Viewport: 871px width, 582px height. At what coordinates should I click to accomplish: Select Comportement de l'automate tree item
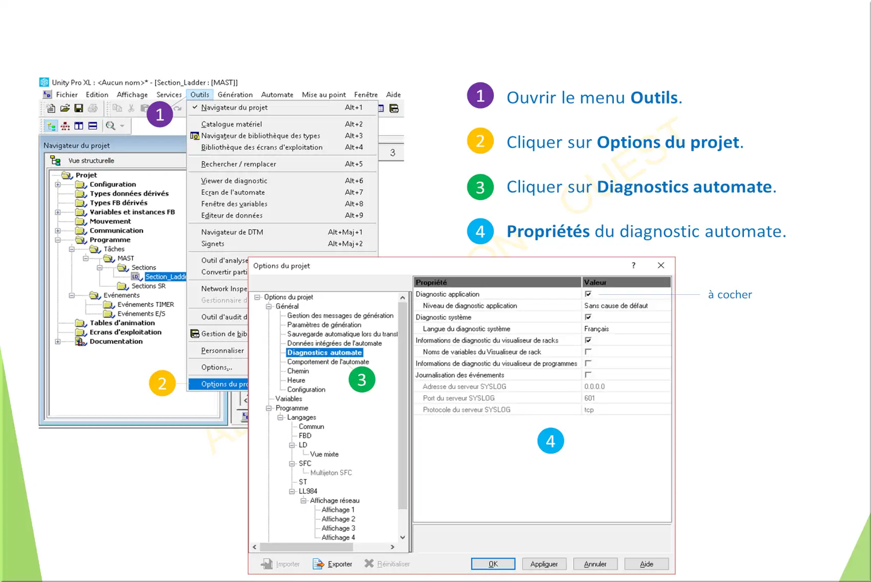328,362
